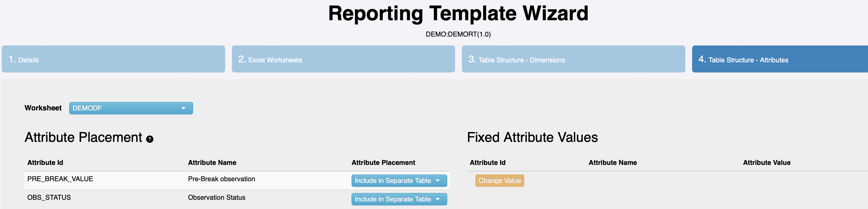Image resolution: width=868 pixels, height=209 pixels.
Task: Go to step 1 Details
Action: 113,59
